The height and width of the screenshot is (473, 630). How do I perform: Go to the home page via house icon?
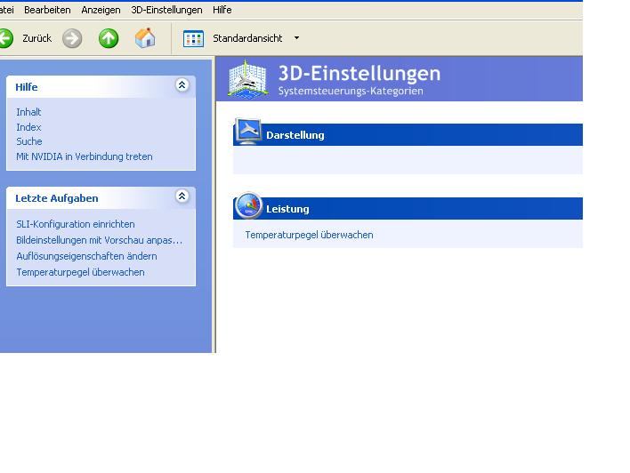point(145,38)
